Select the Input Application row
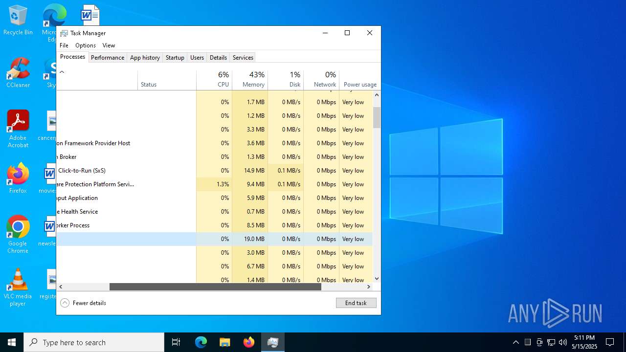 pos(214,198)
